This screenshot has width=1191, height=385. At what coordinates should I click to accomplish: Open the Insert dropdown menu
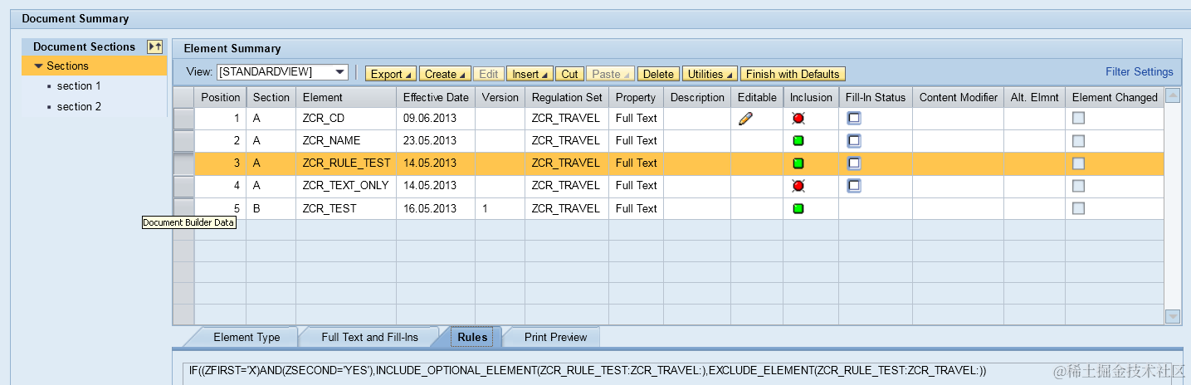coord(530,74)
